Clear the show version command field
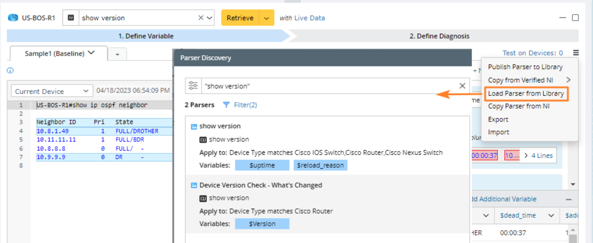The width and height of the screenshot is (593, 243). [200, 18]
